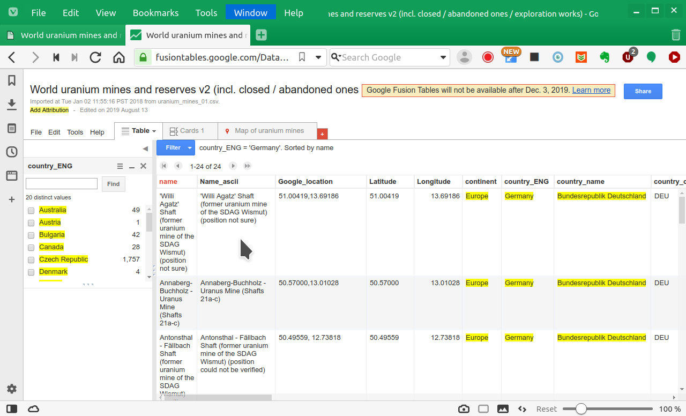The height and width of the screenshot is (416, 686).
Task: Click the Search Google field
Action: click(389, 57)
